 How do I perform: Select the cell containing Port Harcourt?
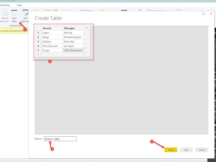(x=52, y=46)
